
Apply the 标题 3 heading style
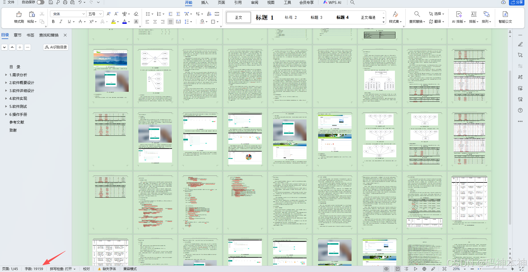click(316, 17)
